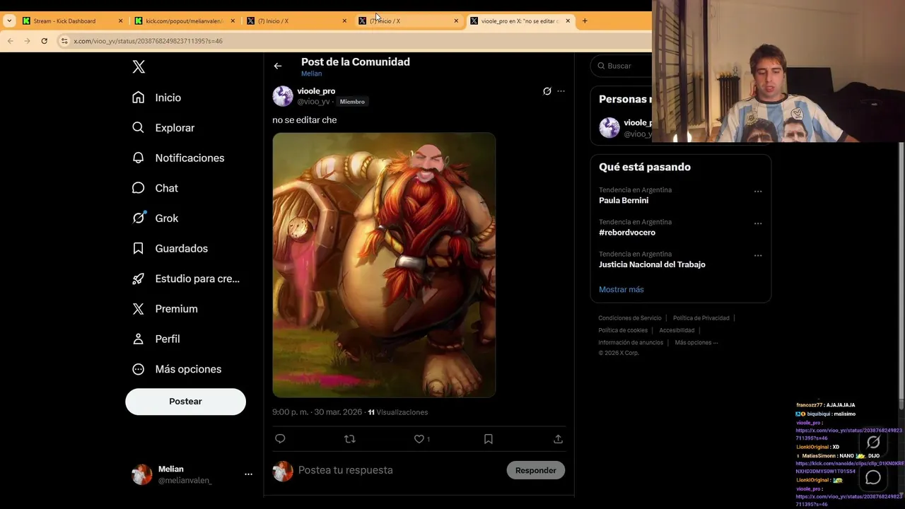Open options dots for #rebordvocero trend
This screenshot has height=509, width=905.
coord(758,223)
